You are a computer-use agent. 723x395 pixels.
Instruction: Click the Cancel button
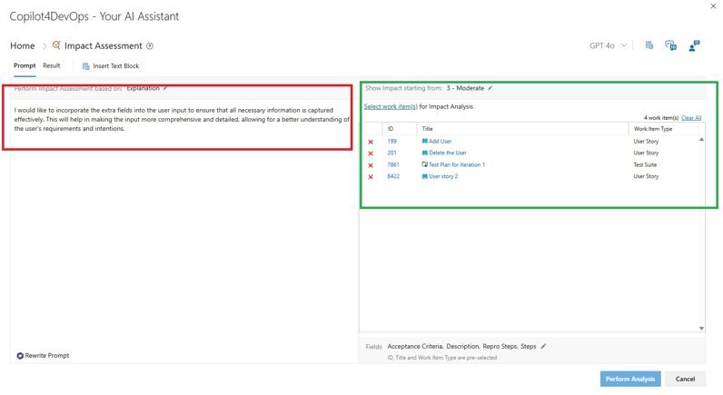click(x=685, y=379)
